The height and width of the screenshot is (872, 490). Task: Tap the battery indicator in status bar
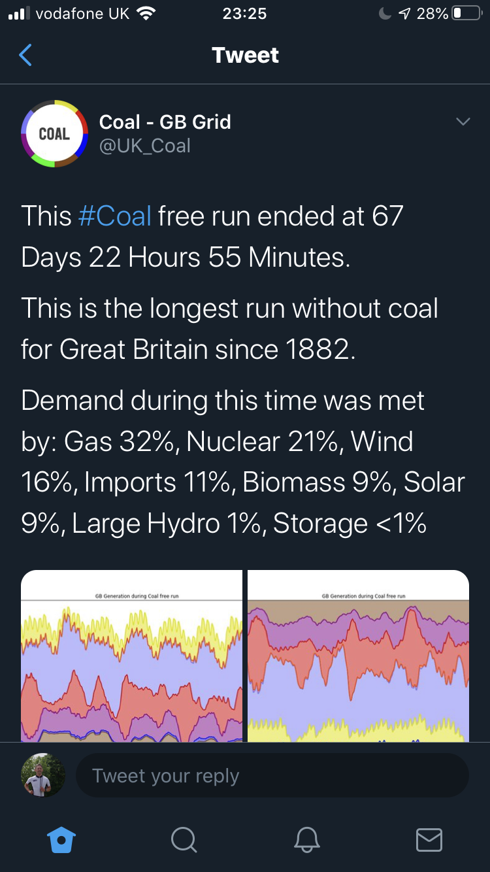[466, 14]
